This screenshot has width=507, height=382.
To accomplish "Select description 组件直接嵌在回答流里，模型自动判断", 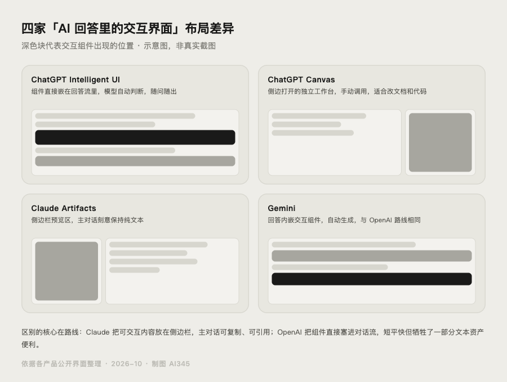I will [87, 91].
